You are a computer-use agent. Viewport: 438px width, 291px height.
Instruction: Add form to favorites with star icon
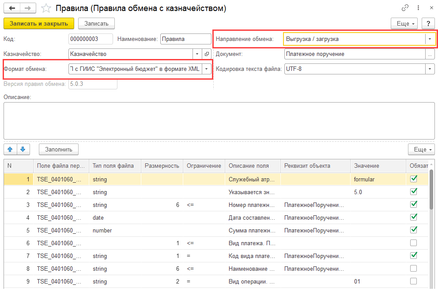tap(46, 8)
